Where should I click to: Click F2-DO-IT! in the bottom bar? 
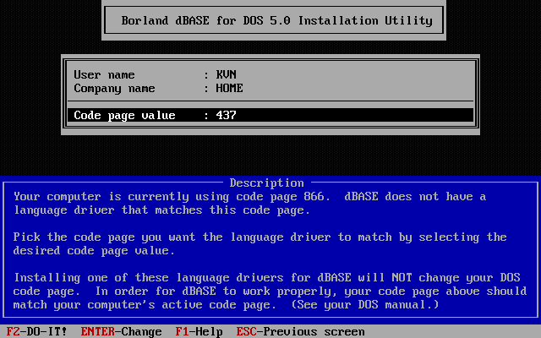click(36, 331)
